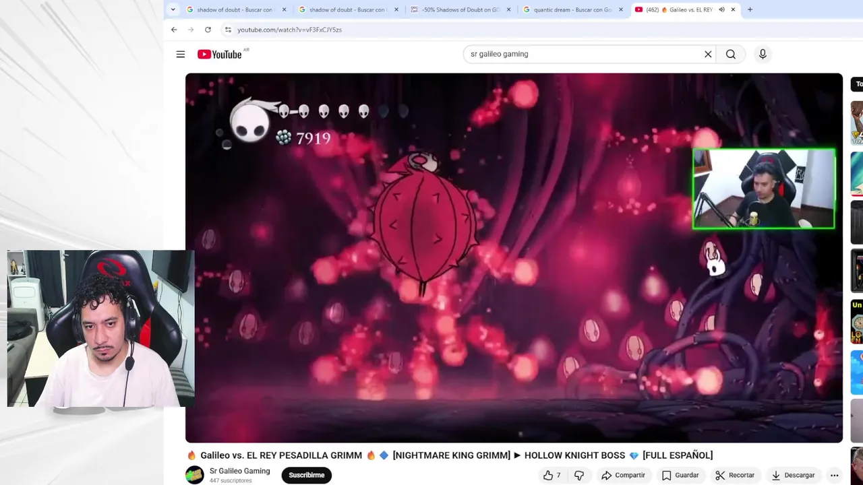The image size is (863, 485).
Task: Go back to the previous page
Action: tap(174, 30)
